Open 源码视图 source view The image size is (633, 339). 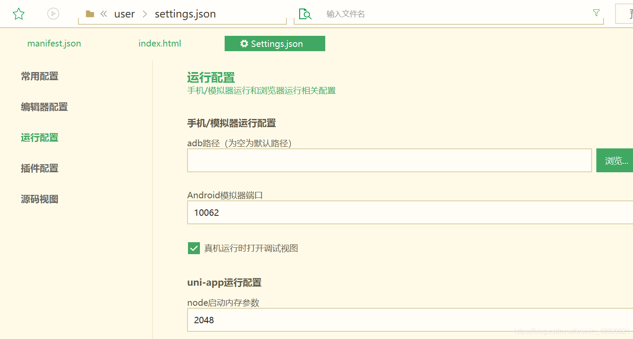point(40,199)
